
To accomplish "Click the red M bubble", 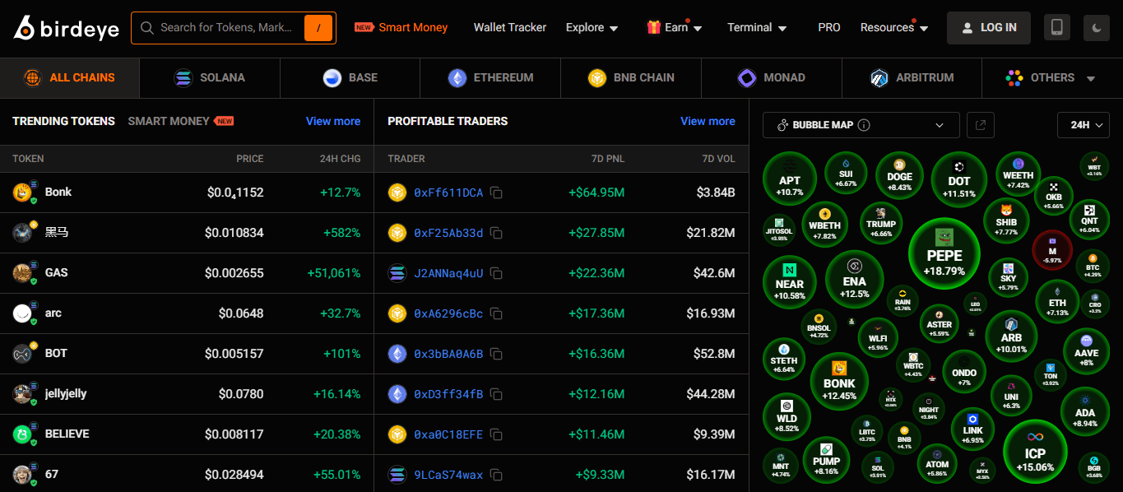I will point(1052,251).
